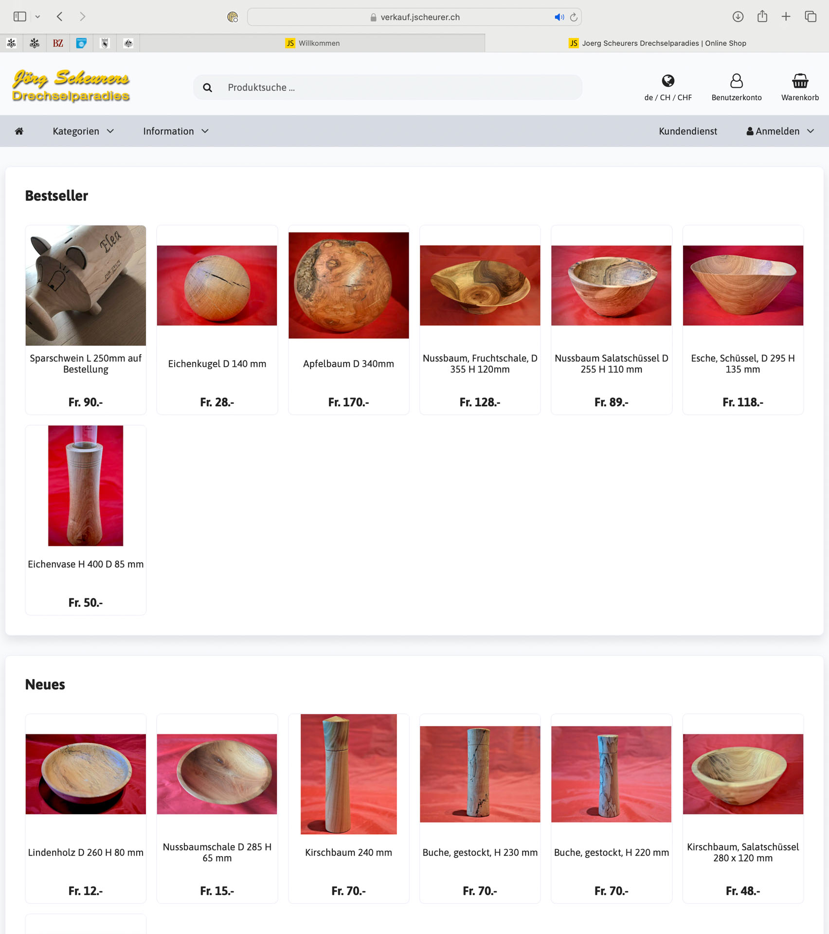829x934 pixels.
Task: Open a new tab with plus icon
Action: [786, 17]
